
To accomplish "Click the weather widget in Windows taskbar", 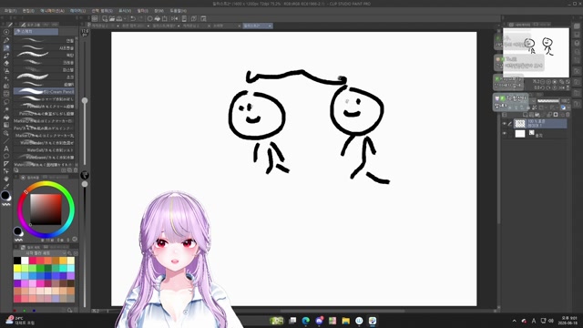I will [20, 321].
